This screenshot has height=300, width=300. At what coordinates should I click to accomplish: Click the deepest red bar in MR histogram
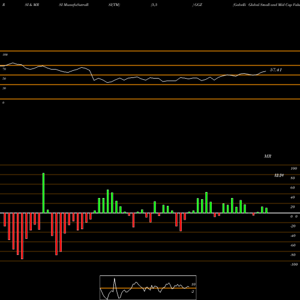[x=22, y=236]
